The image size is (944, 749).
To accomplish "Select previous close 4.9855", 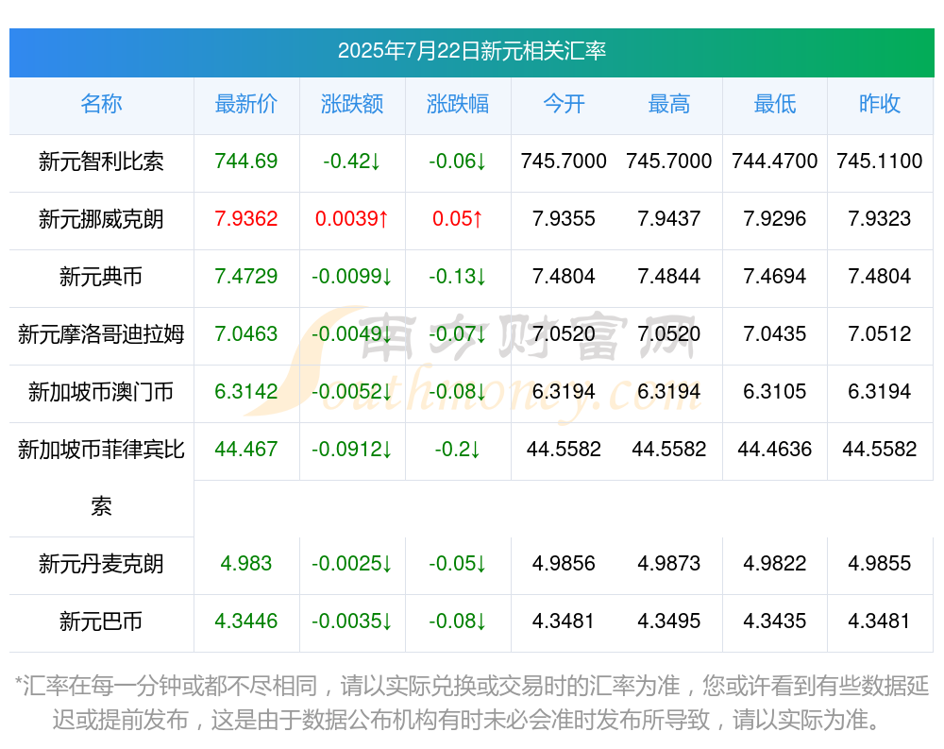I will pyautogui.click(x=880, y=564).
